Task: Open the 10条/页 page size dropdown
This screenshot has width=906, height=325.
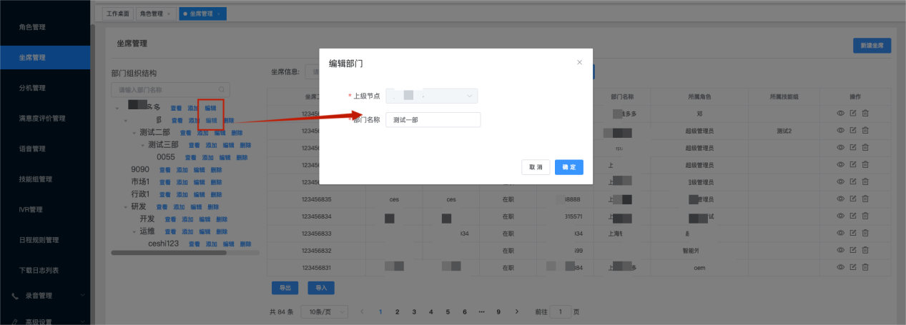Action: [325, 312]
